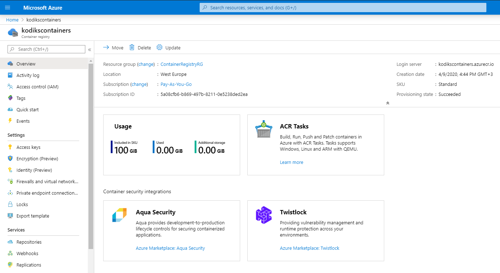Screen dimensions: 500x273
Task: Select Activity log in the sidebar
Action: point(27,75)
